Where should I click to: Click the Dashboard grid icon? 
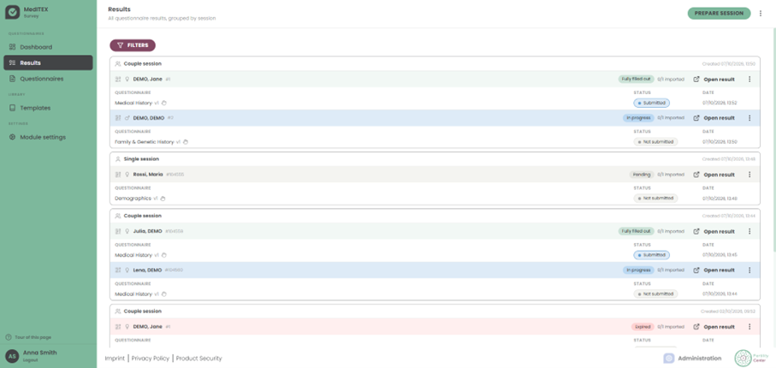tap(12, 47)
